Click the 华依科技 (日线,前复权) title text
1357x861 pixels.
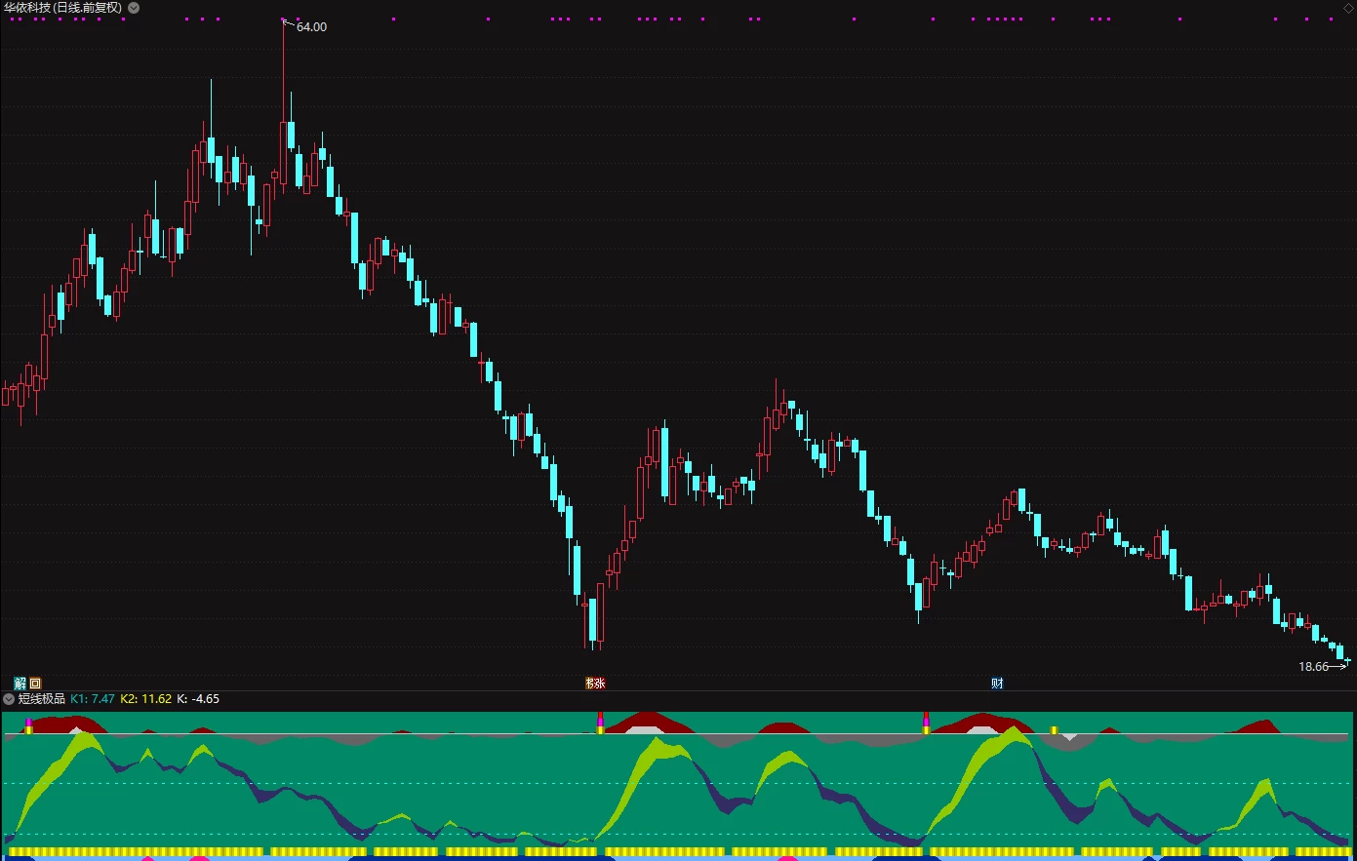point(63,8)
